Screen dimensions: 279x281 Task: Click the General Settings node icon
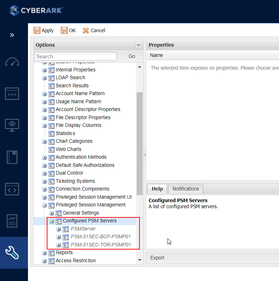(x=58, y=213)
